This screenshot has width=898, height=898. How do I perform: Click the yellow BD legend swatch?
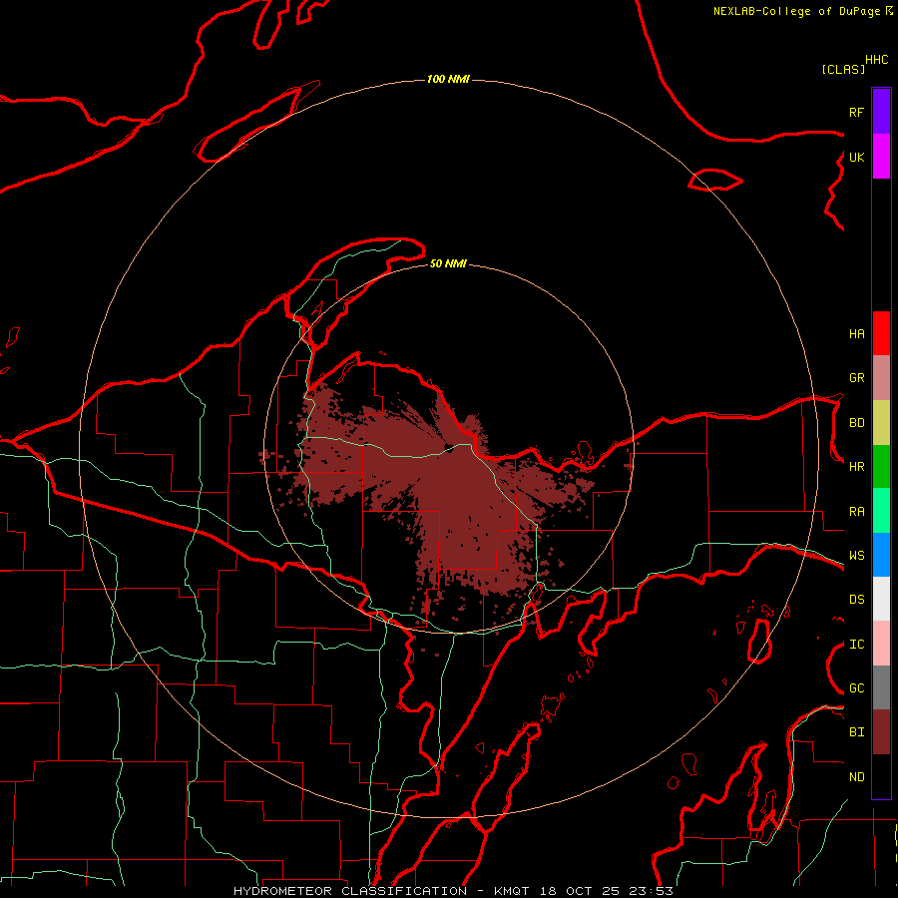[881, 423]
